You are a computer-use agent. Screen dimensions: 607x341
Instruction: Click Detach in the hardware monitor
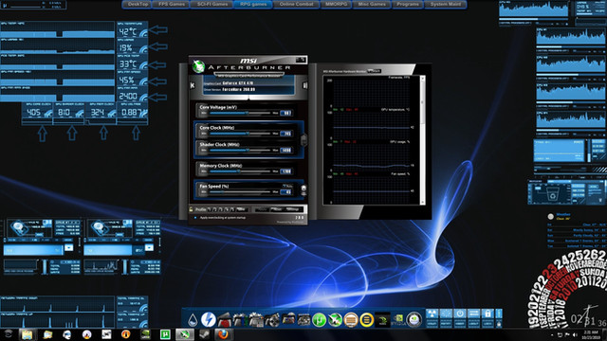click(x=375, y=71)
